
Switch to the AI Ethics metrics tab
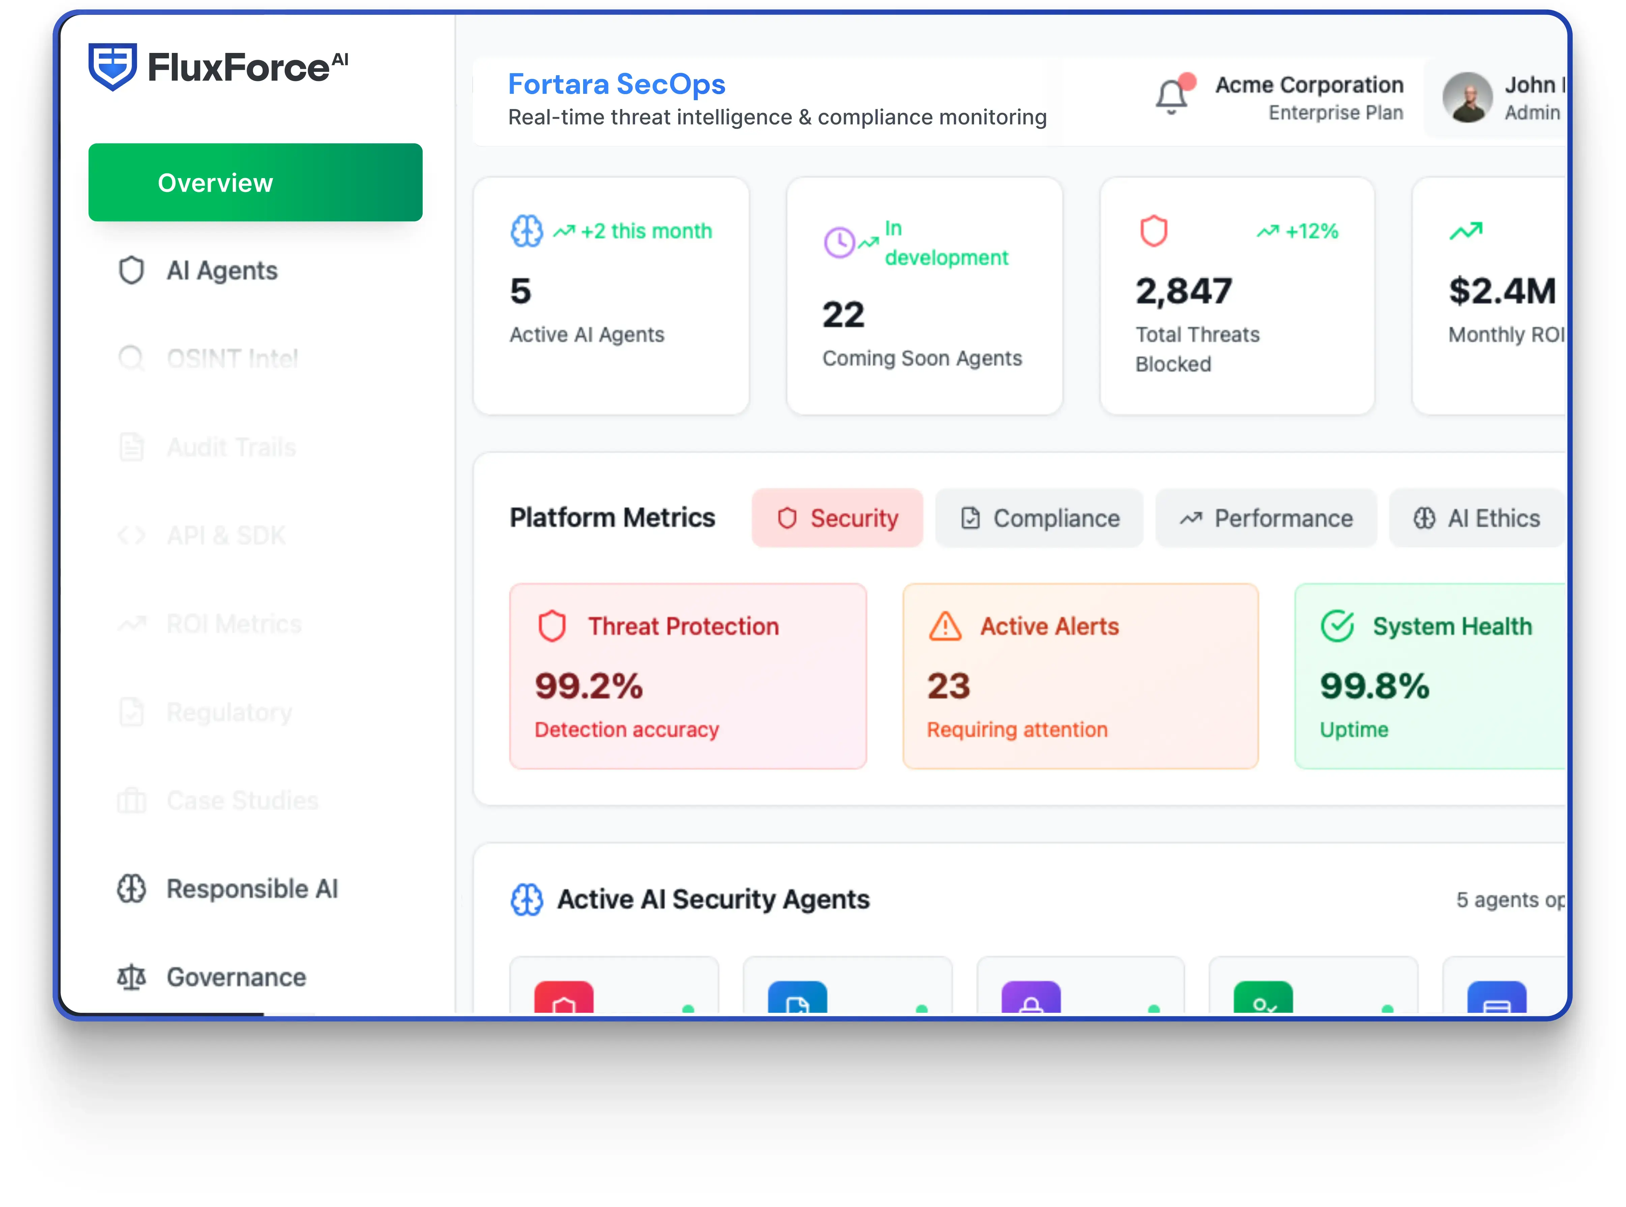pyautogui.click(x=1476, y=518)
